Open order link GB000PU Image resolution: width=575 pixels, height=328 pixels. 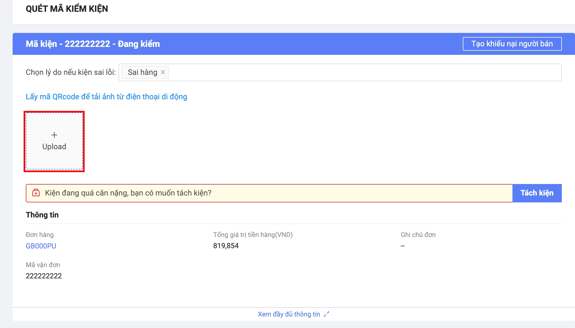point(41,246)
